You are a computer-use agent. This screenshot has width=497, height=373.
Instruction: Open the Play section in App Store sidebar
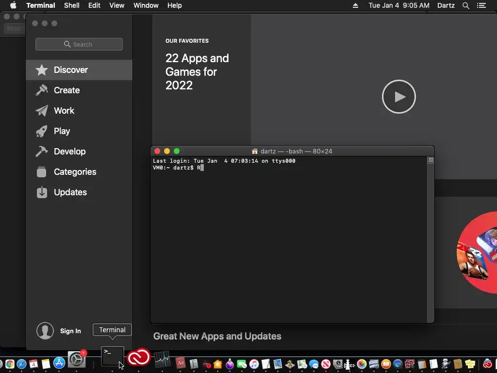(79, 131)
